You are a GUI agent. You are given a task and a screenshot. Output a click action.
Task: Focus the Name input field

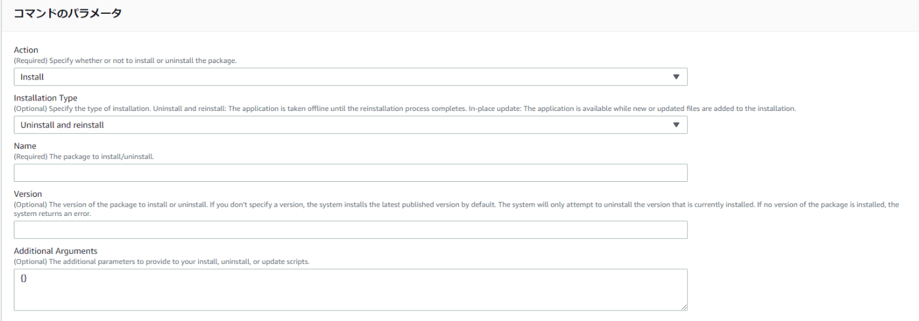[351, 173]
